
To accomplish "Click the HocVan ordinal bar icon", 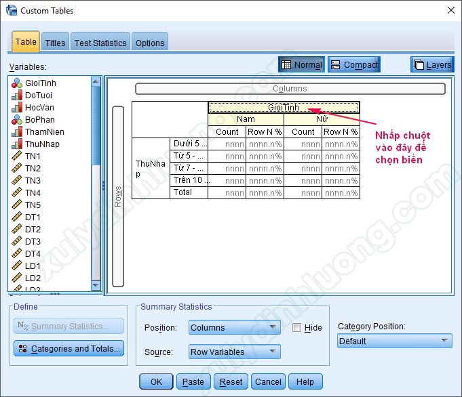I will coord(17,108).
